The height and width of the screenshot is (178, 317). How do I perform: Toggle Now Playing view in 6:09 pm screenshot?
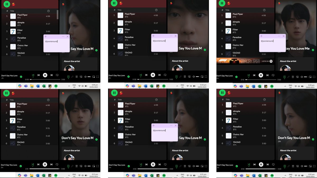click(x=68, y=77)
